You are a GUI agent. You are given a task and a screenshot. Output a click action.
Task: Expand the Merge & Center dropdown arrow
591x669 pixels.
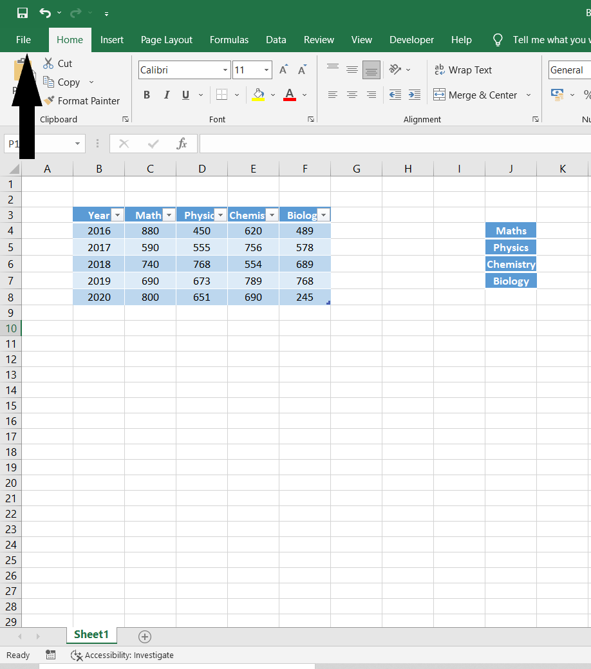tap(529, 95)
